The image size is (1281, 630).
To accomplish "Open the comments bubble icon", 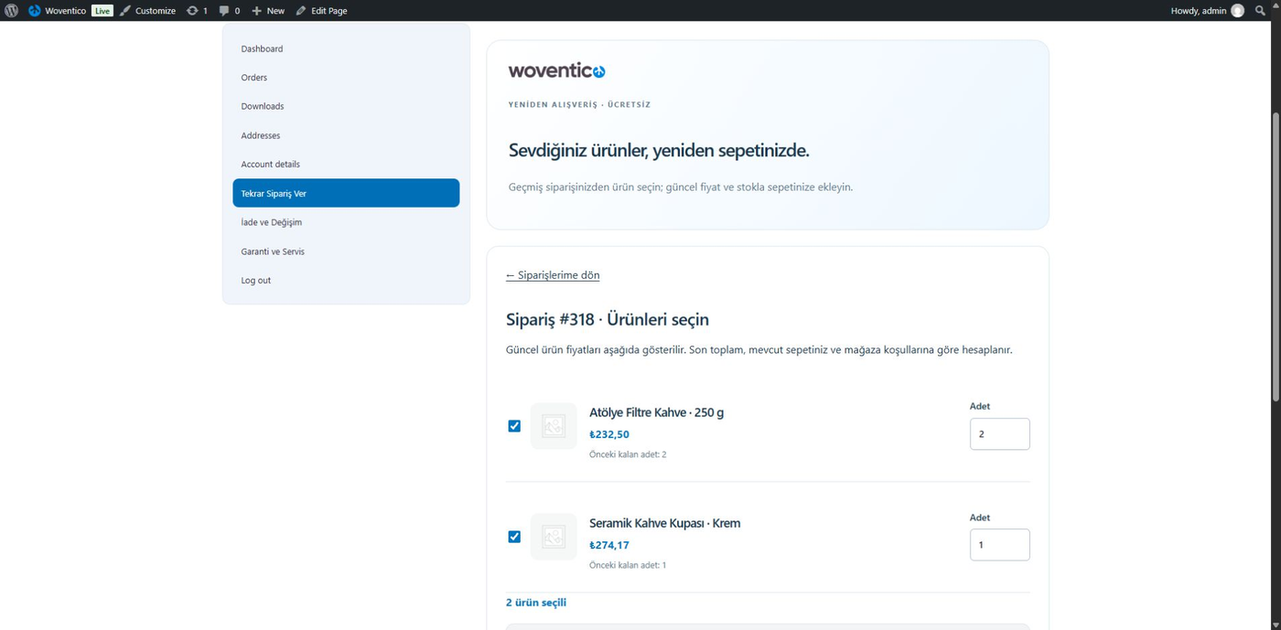I will pos(224,10).
